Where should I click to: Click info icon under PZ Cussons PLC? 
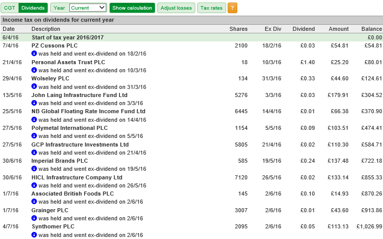[34, 53]
